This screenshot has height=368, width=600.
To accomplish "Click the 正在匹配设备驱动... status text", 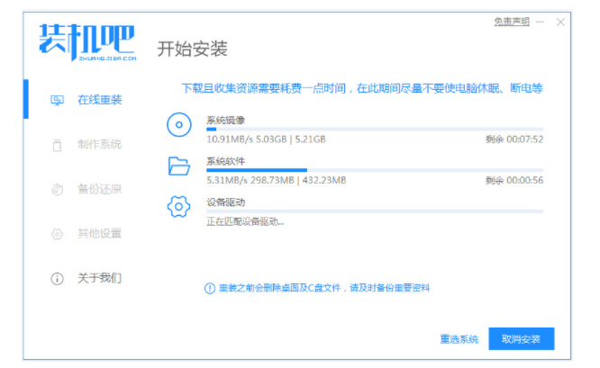I will [245, 221].
